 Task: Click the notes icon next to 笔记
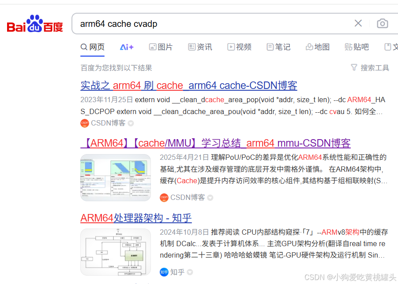click(270, 47)
